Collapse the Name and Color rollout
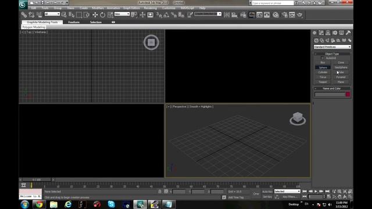This screenshot has height=209, width=372. 332,88
